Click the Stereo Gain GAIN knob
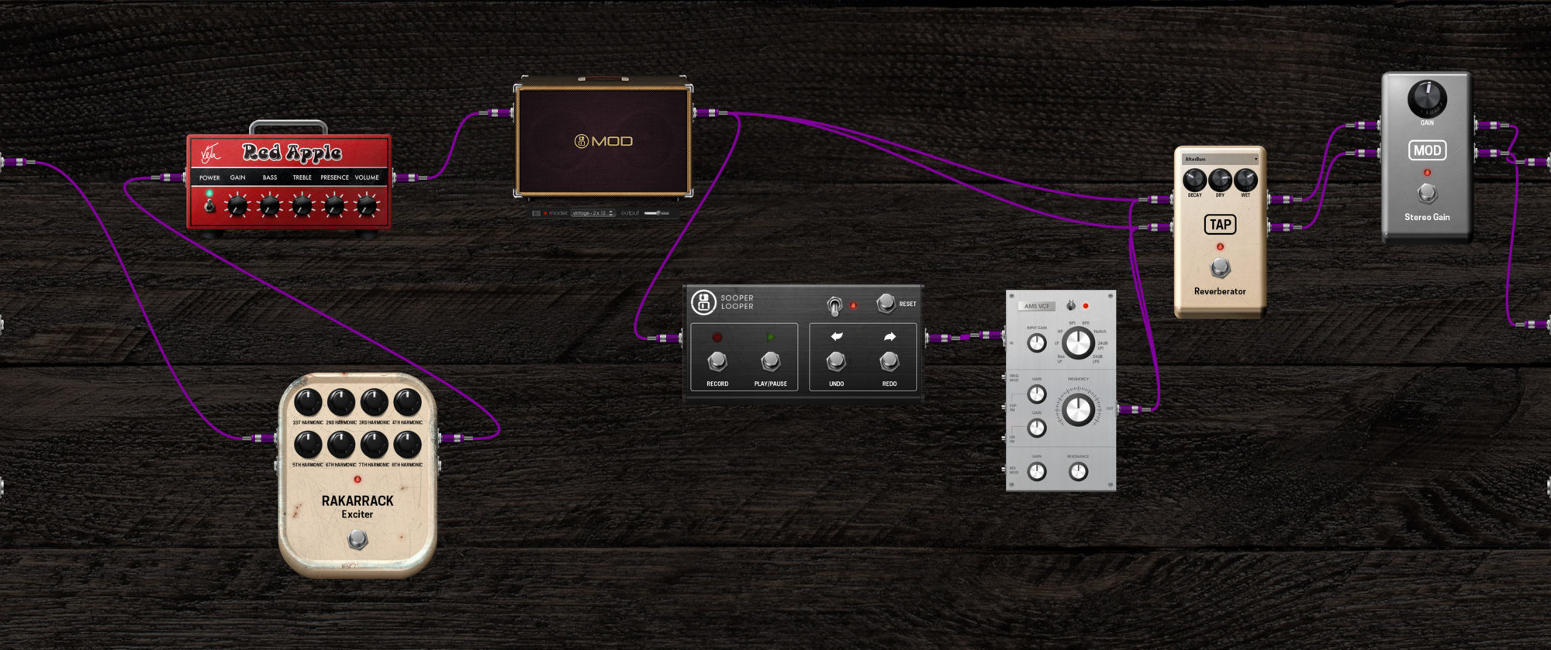 coord(1427,98)
